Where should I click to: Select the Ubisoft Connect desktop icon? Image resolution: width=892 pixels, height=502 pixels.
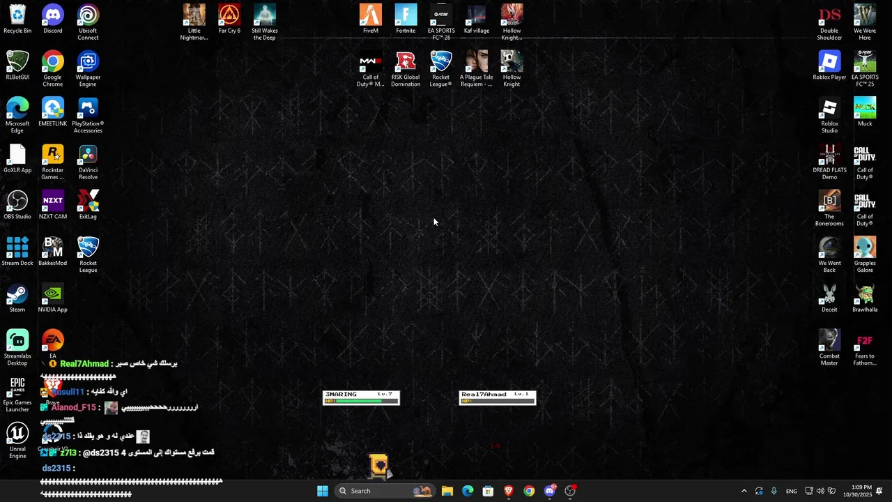point(88,22)
